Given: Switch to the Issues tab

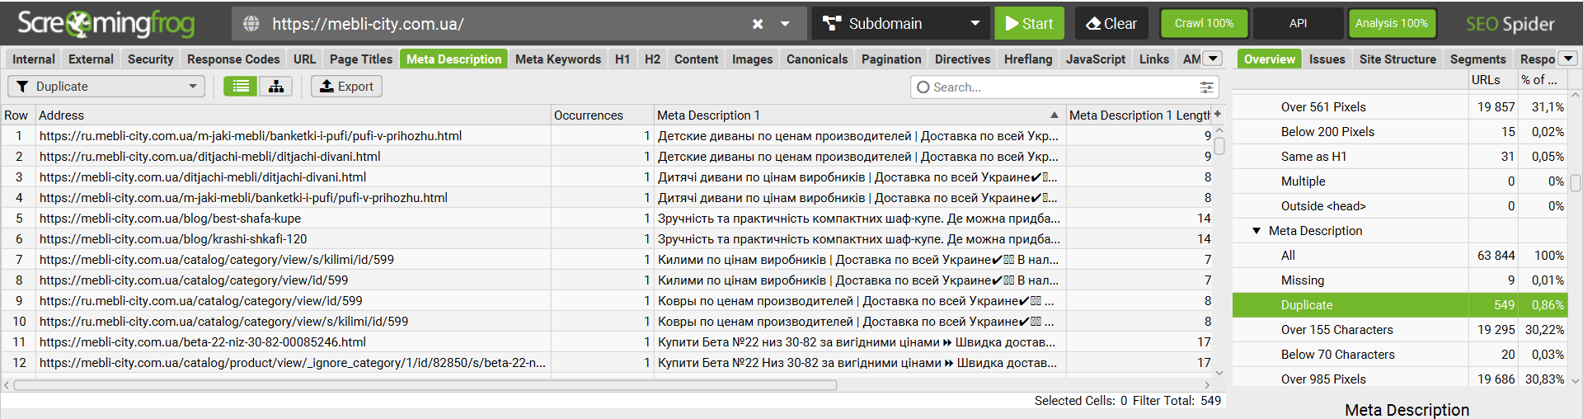Looking at the screenshot, I should point(1327,59).
